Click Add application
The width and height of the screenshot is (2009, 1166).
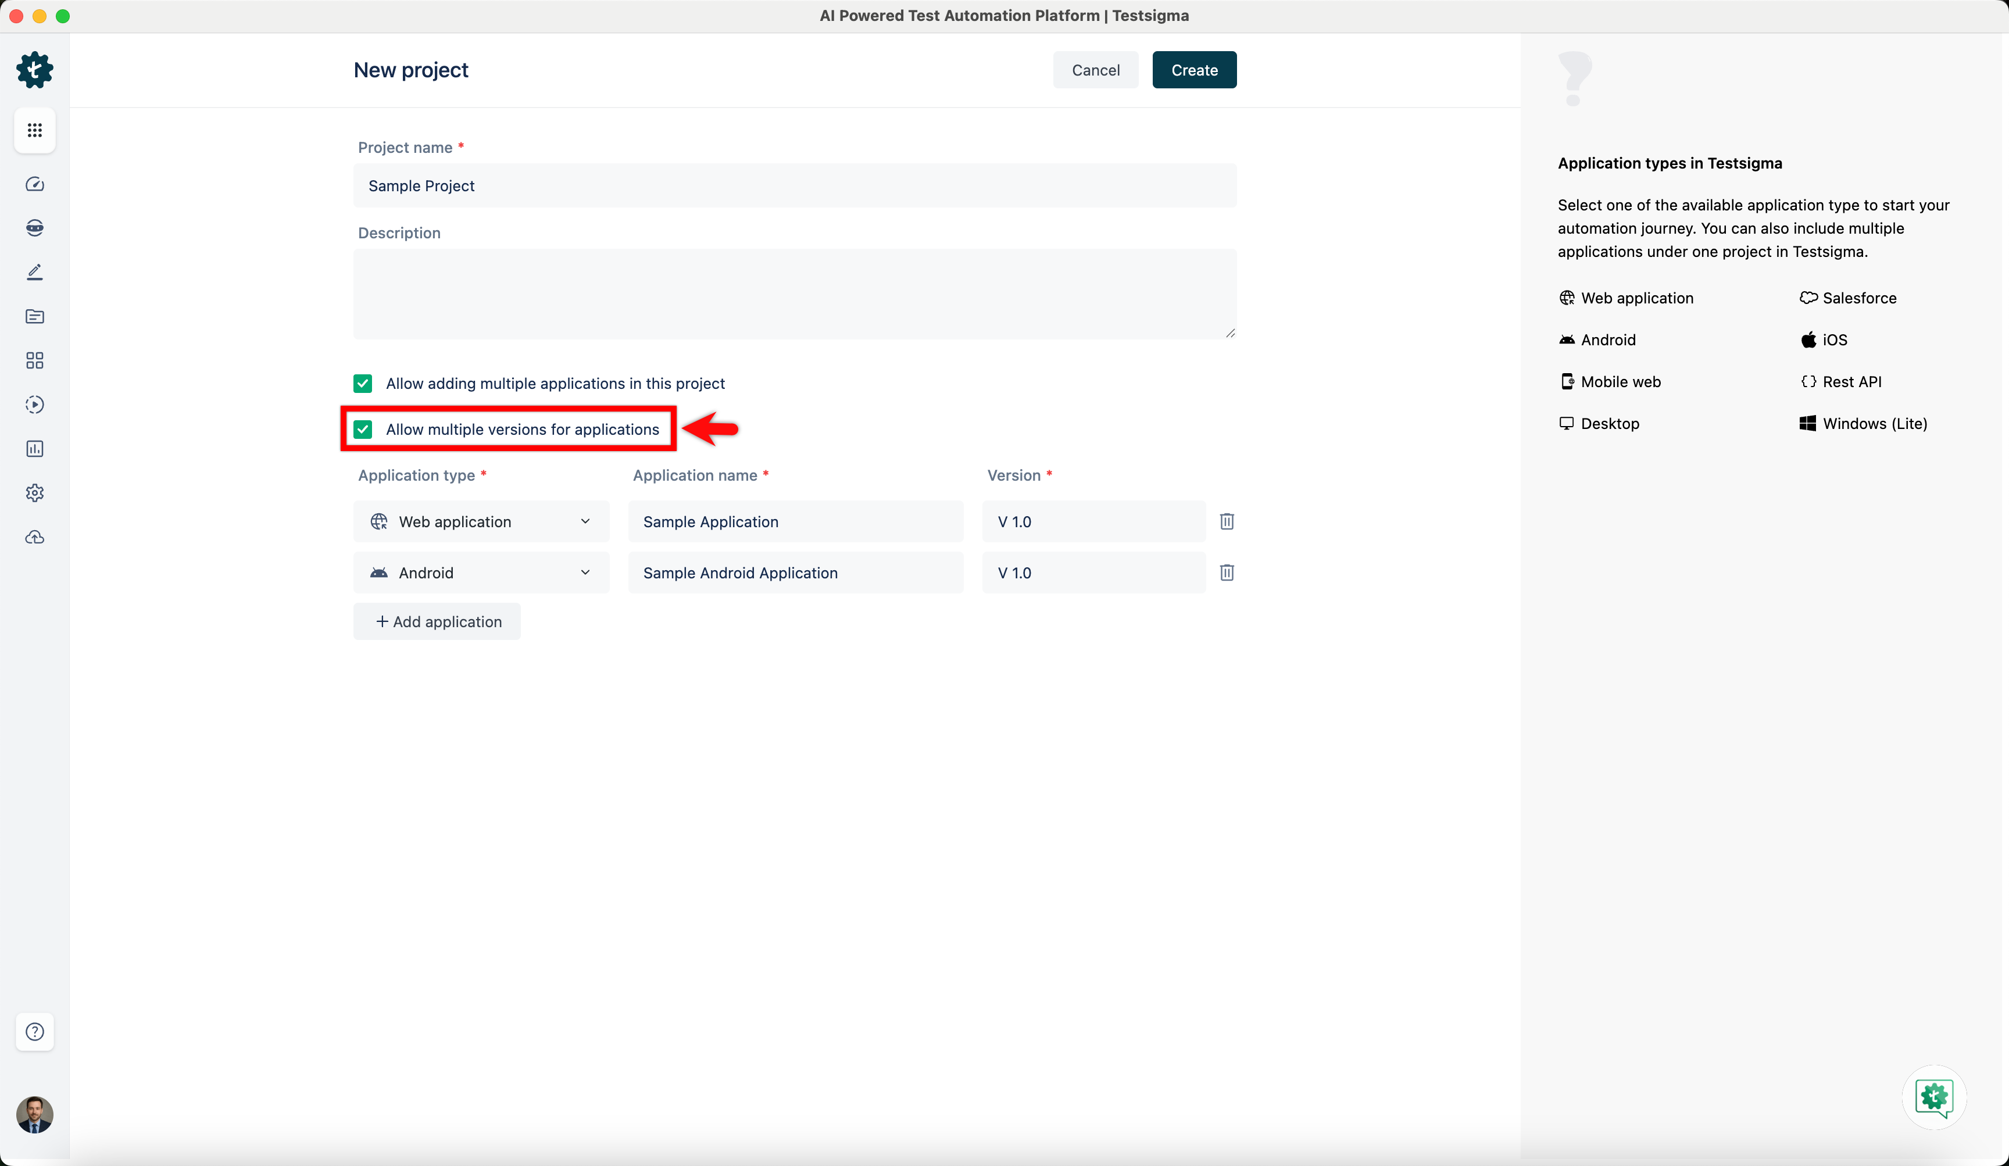[x=437, y=621]
